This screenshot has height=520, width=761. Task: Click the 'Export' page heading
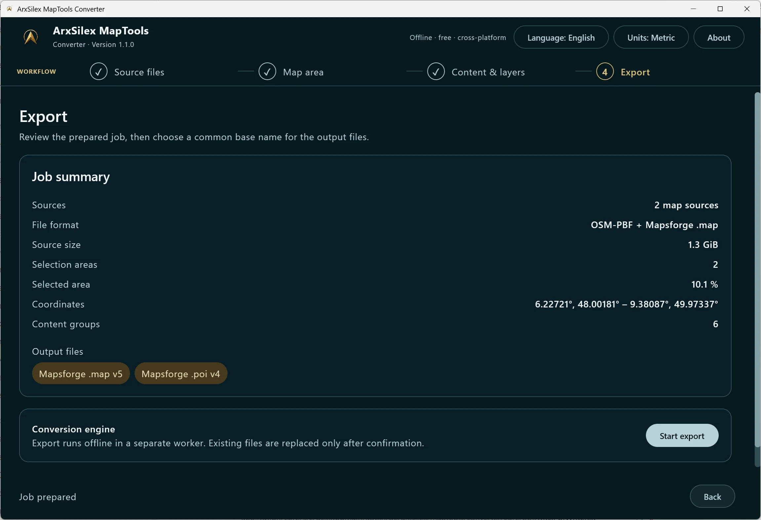[43, 117]
